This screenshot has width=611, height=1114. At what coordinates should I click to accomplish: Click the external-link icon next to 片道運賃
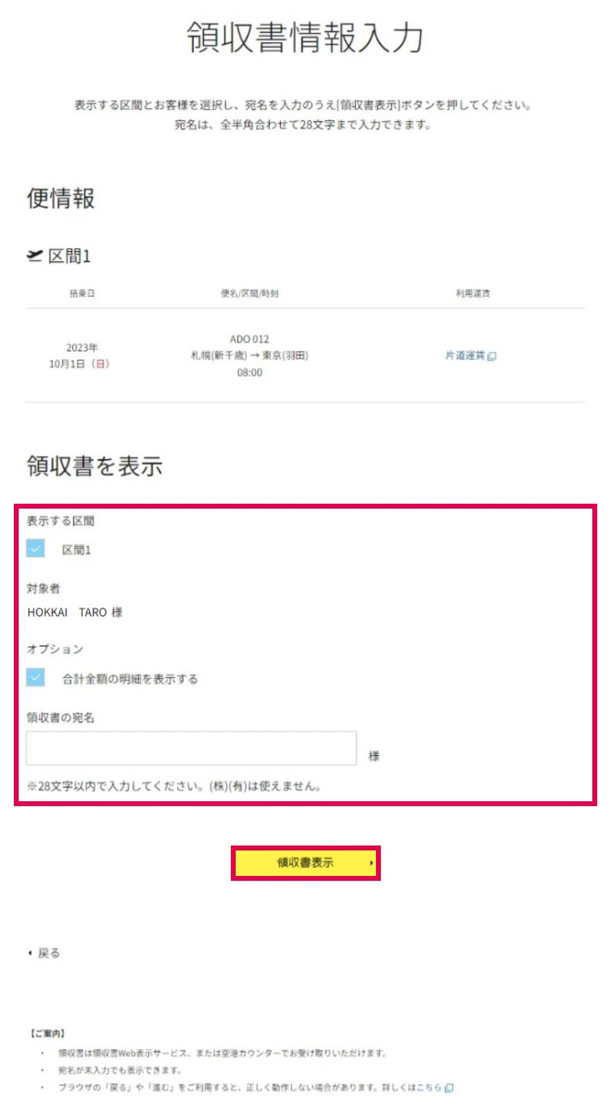(x=492, y=356)
